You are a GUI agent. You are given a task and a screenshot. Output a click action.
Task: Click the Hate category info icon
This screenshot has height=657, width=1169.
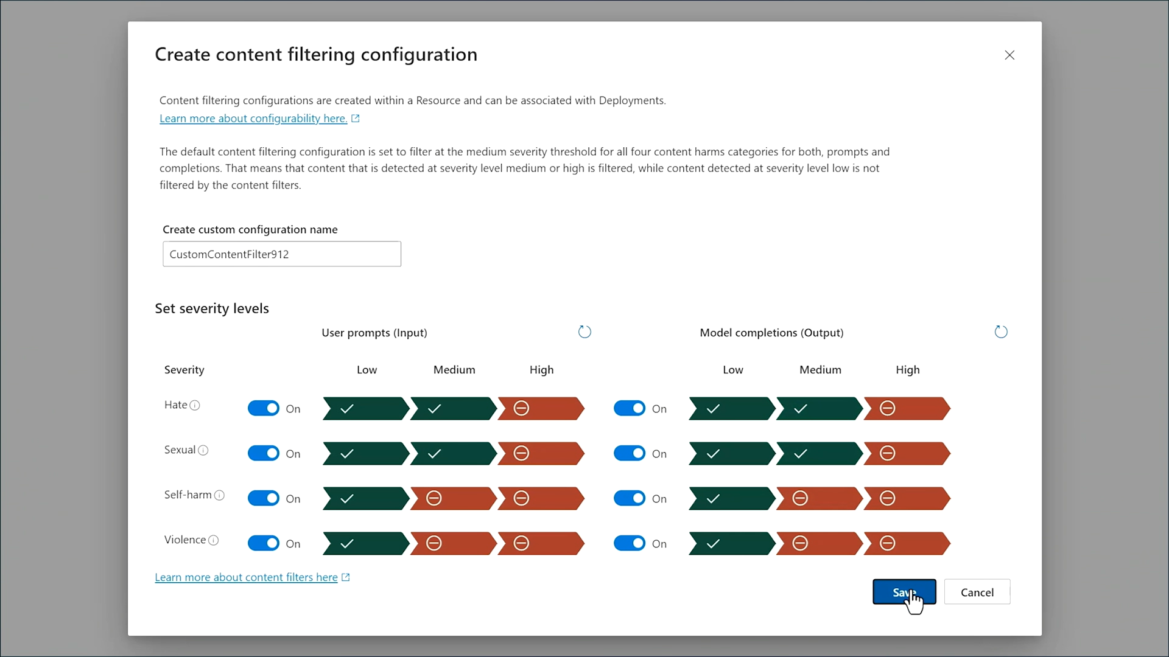[195, 405]
